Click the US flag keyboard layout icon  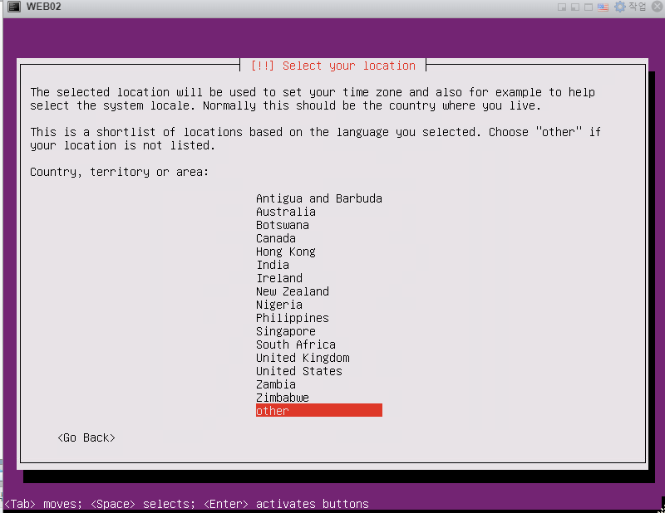pos(603,7)
